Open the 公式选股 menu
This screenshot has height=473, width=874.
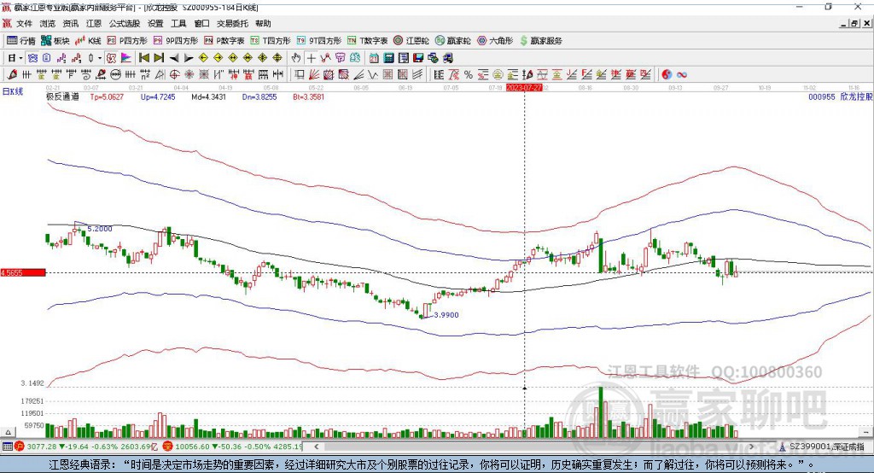click(x=125, y=23)
